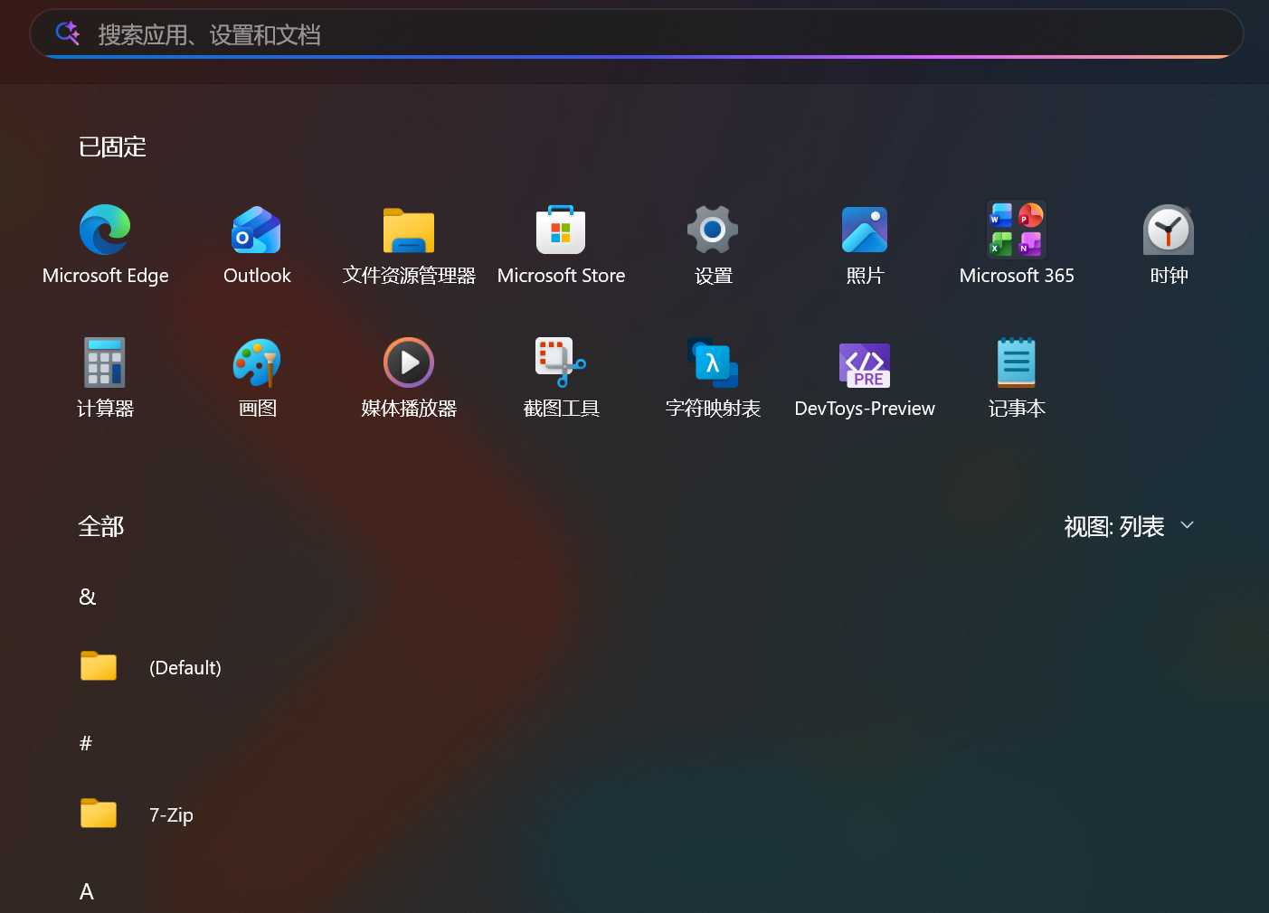Click the search icon in search bar

68,33
